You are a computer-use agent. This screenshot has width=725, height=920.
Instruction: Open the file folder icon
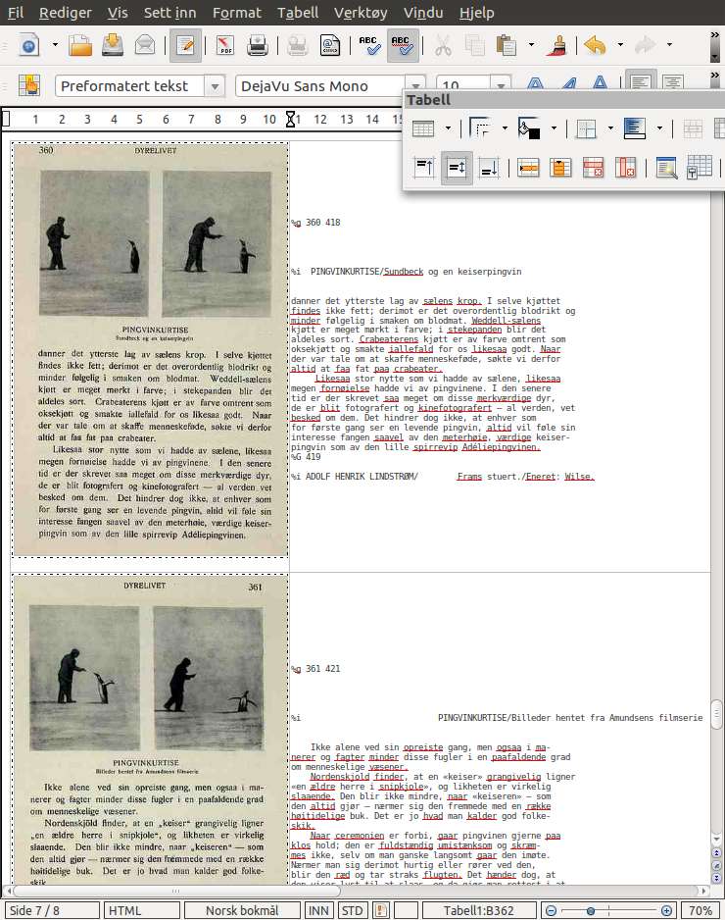click(80, 45)
